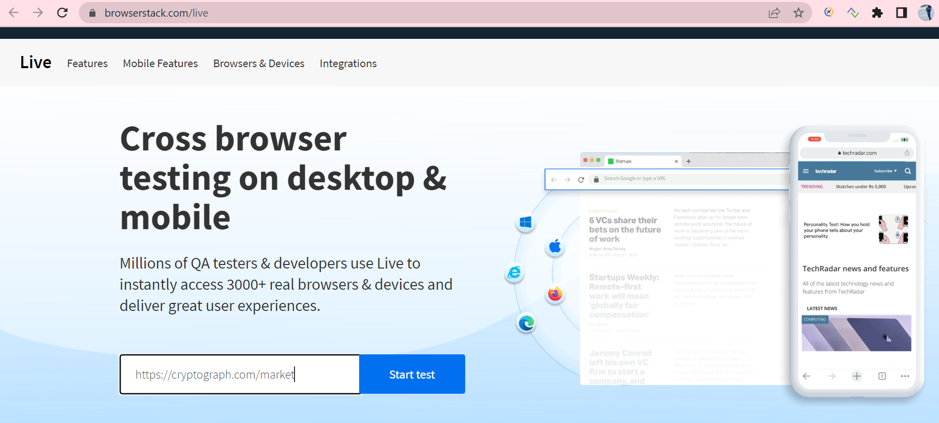Select the Firefox browser icon
The height and width of the screenshot is (423, 939).
[555, 294]
